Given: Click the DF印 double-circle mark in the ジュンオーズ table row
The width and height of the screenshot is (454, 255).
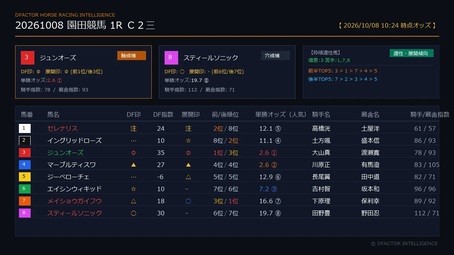Looking at the screenshot, I should tap(133, 153).
